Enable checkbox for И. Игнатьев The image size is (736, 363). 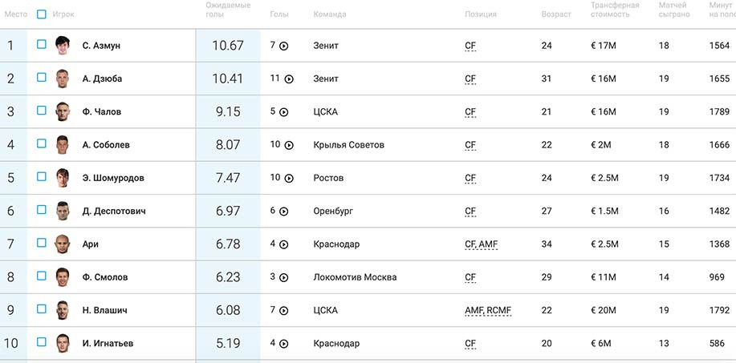(42, 342)
